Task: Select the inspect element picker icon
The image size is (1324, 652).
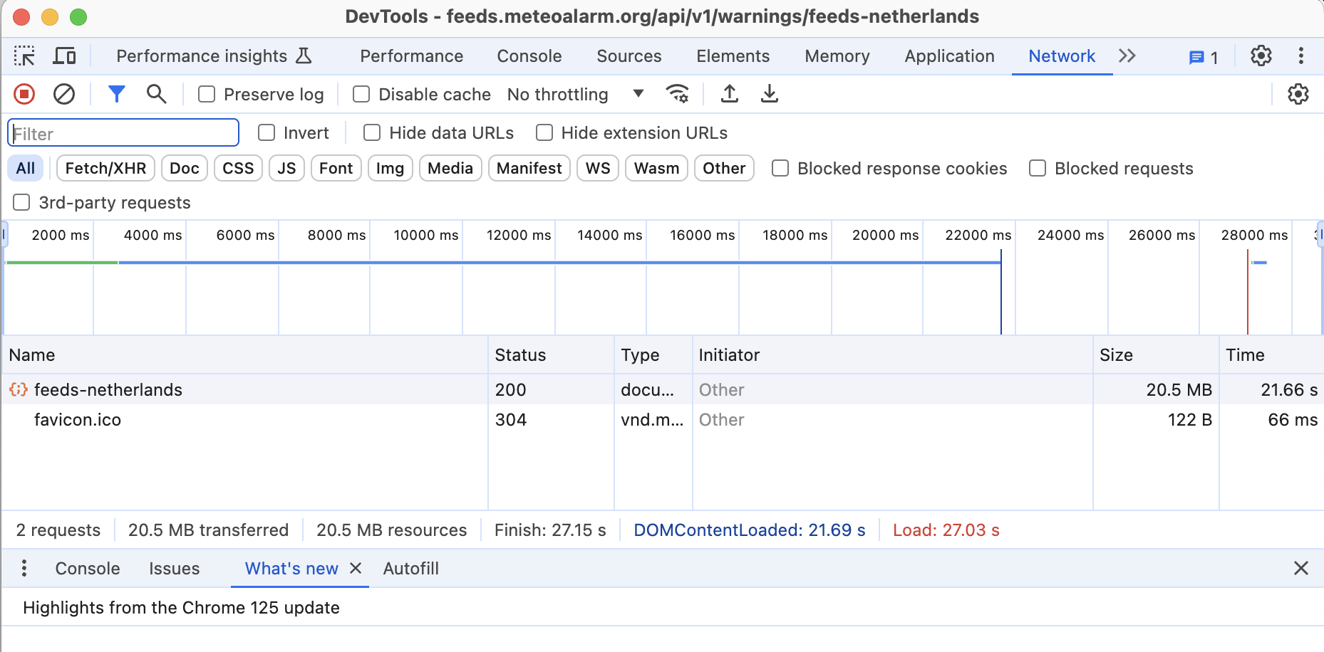Action: (24, 56)
